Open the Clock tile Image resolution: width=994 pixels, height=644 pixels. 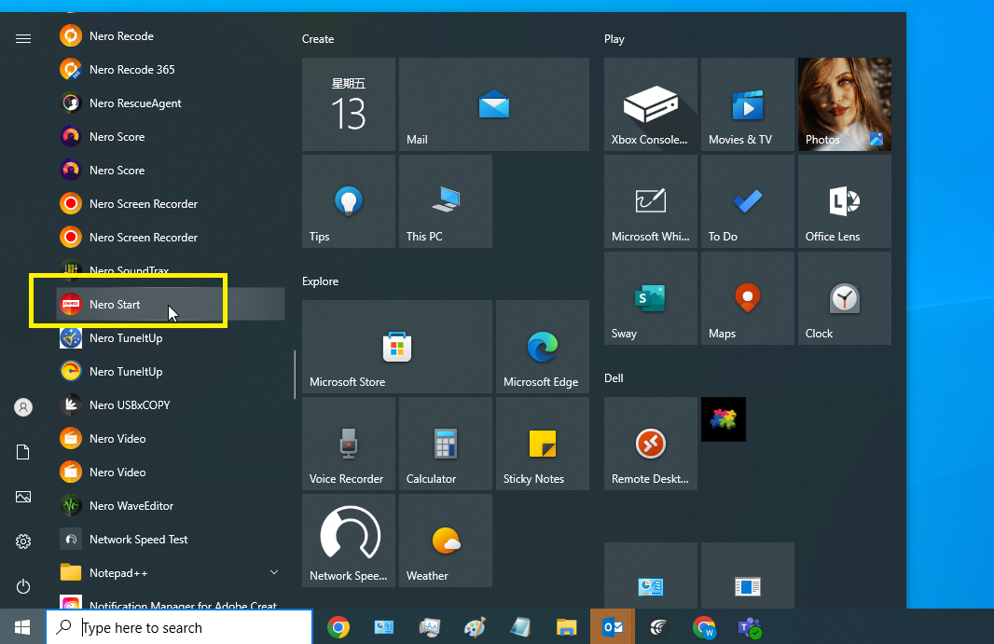click(x=845, y=298)
